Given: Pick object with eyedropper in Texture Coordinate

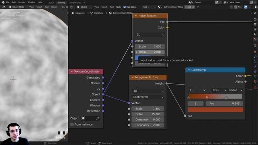Looking at the screenshot, I should tap(98, 118).
